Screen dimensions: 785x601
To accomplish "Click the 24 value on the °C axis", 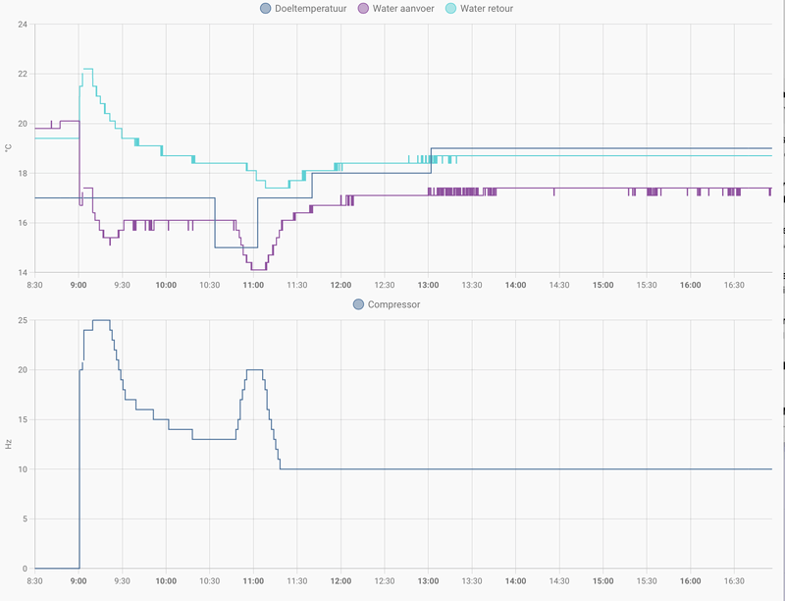I will point(23,24).
